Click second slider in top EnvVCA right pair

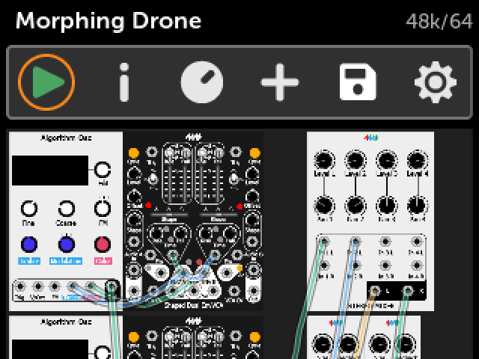[218, 174]
